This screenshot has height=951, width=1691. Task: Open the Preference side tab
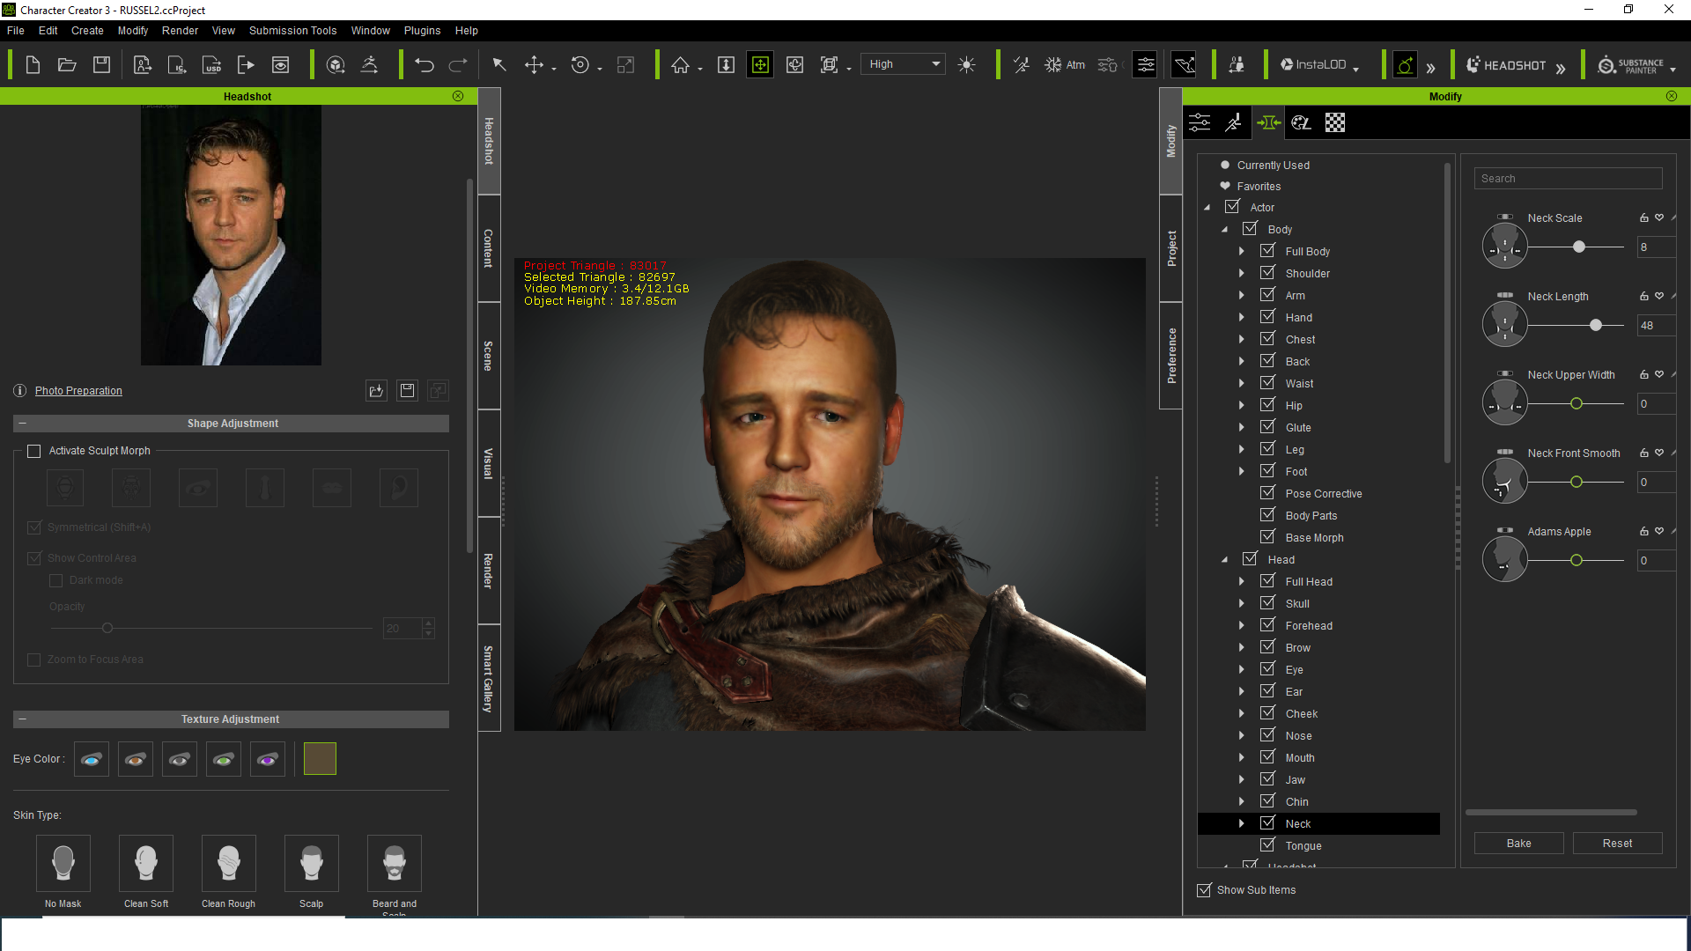[1171, 356]
